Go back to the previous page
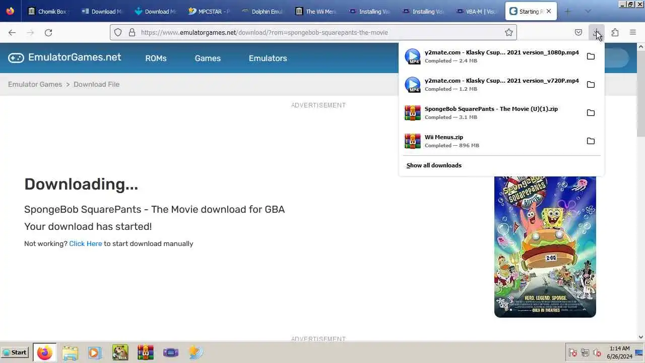 (x=12, y=32)
